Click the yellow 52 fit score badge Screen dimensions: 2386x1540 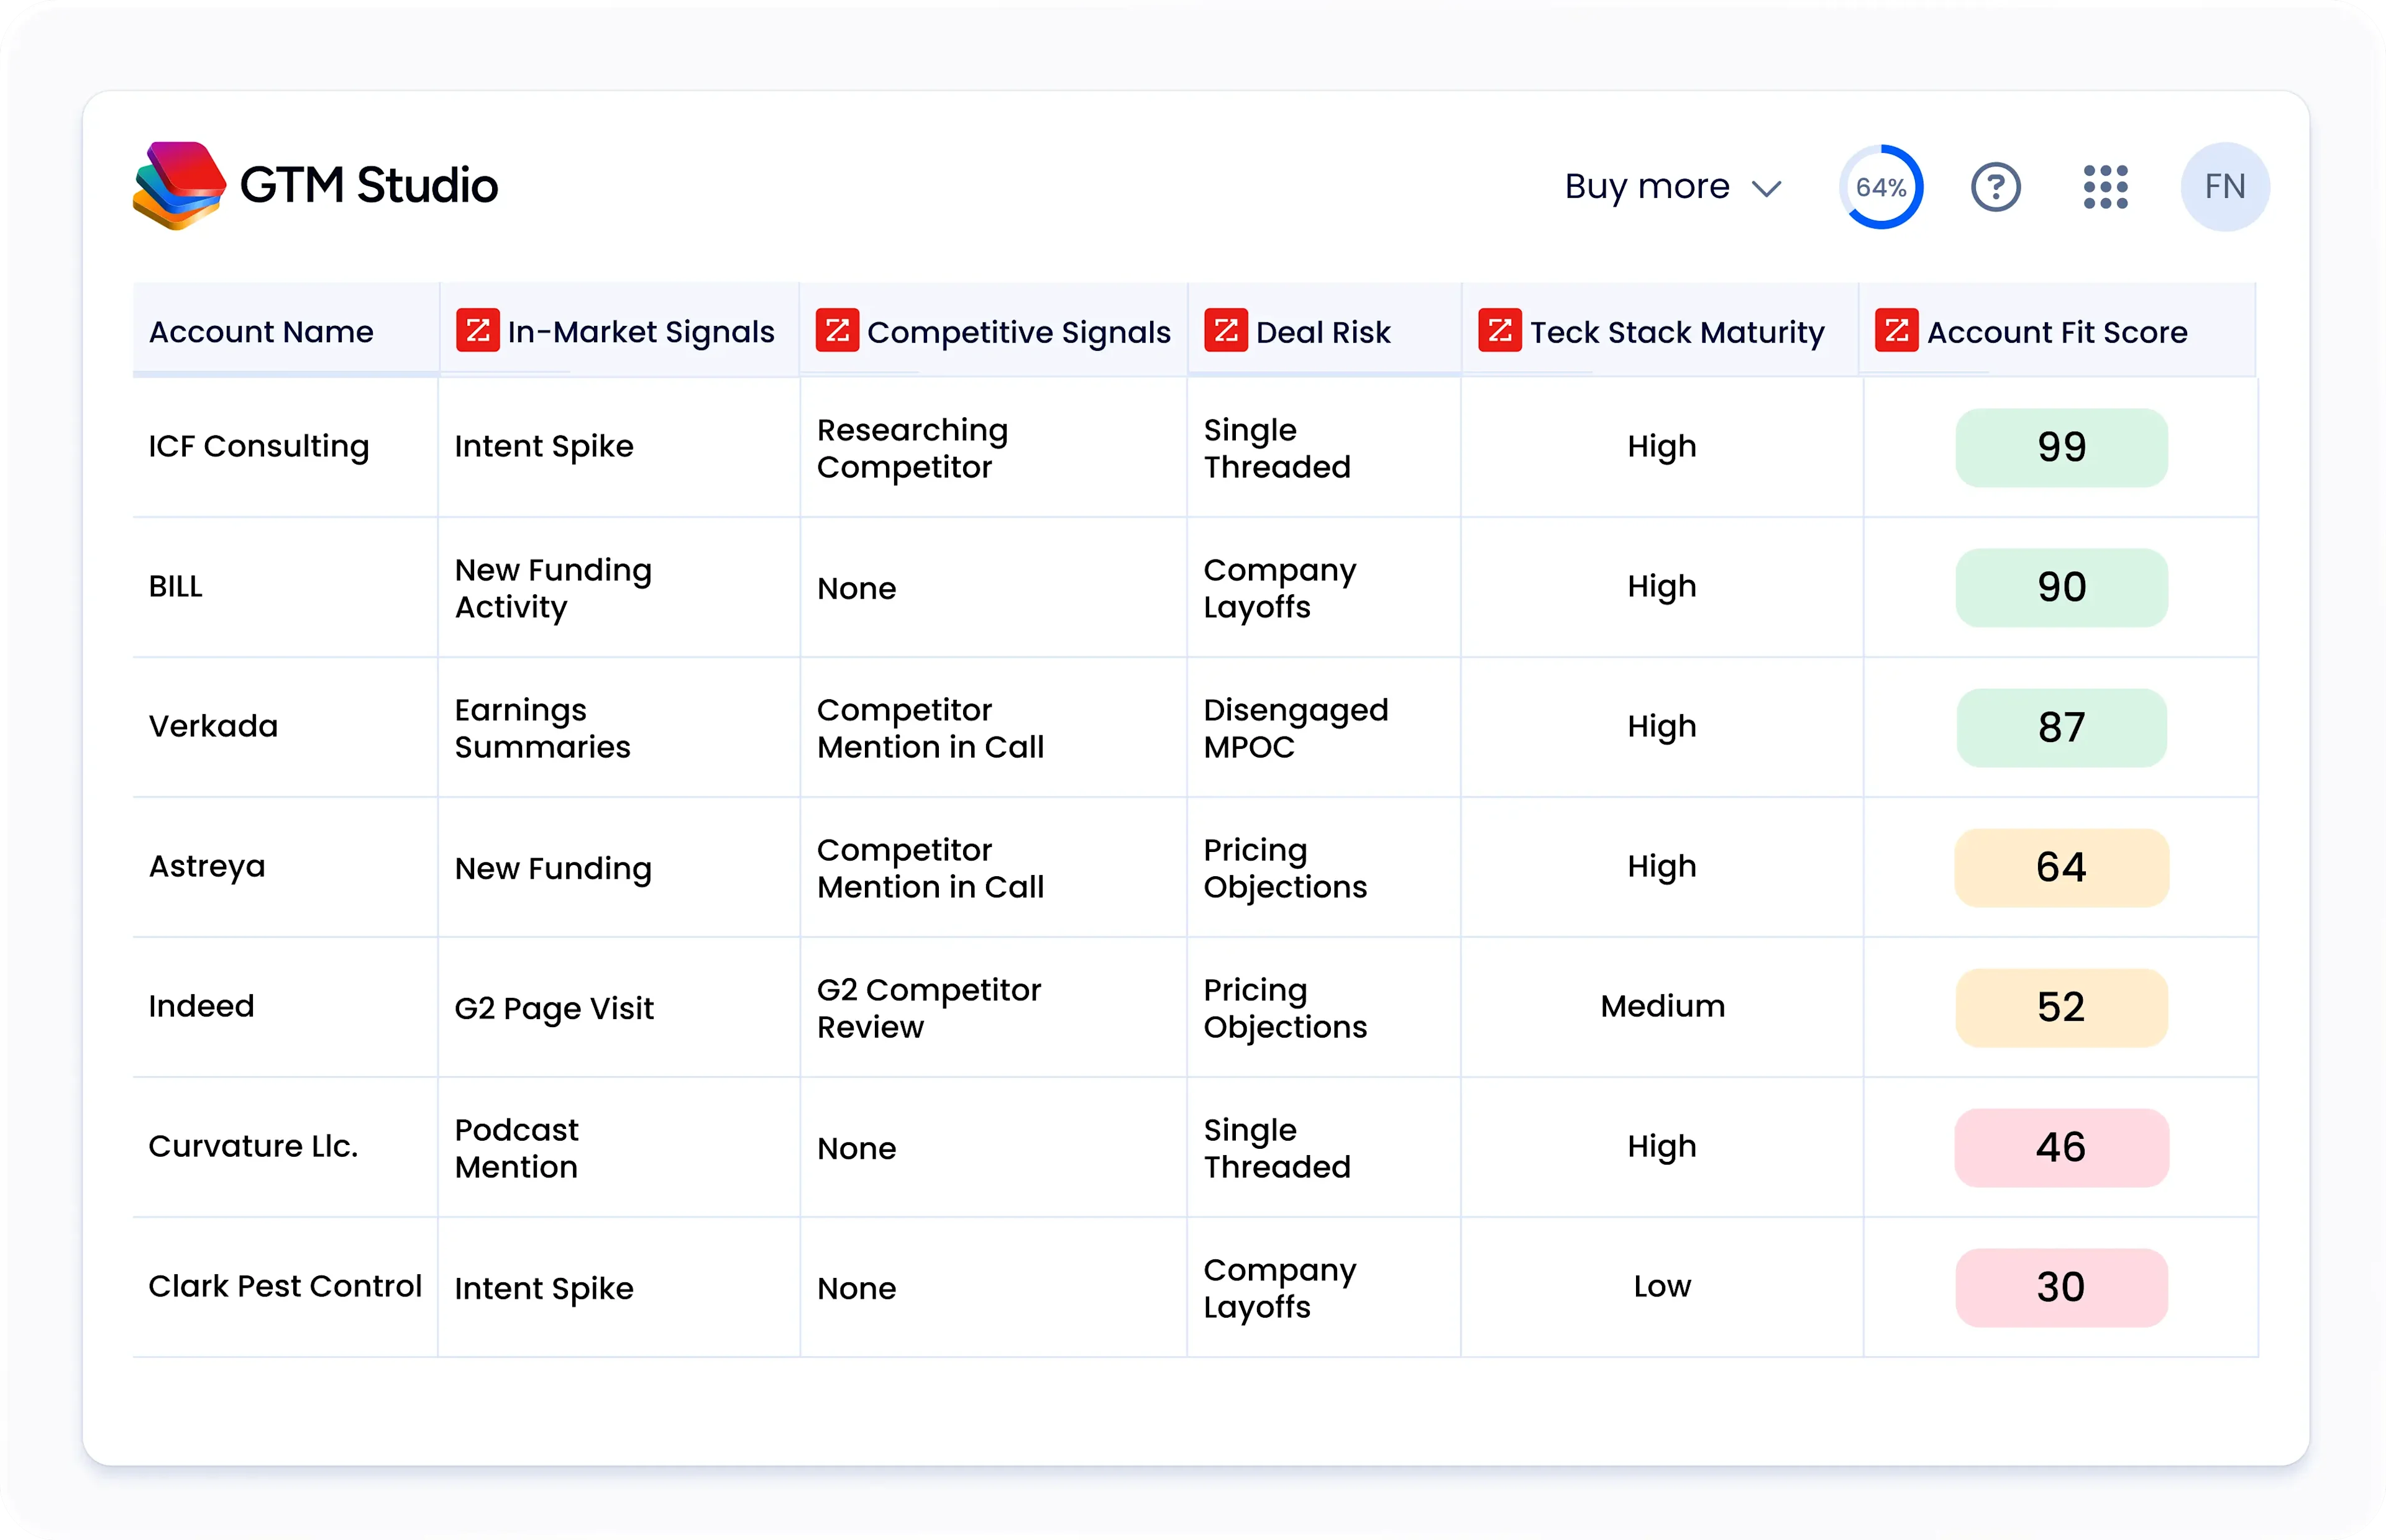click(2062, 1007)
